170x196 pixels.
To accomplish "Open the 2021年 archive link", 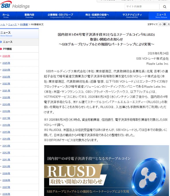I will 6,91.
